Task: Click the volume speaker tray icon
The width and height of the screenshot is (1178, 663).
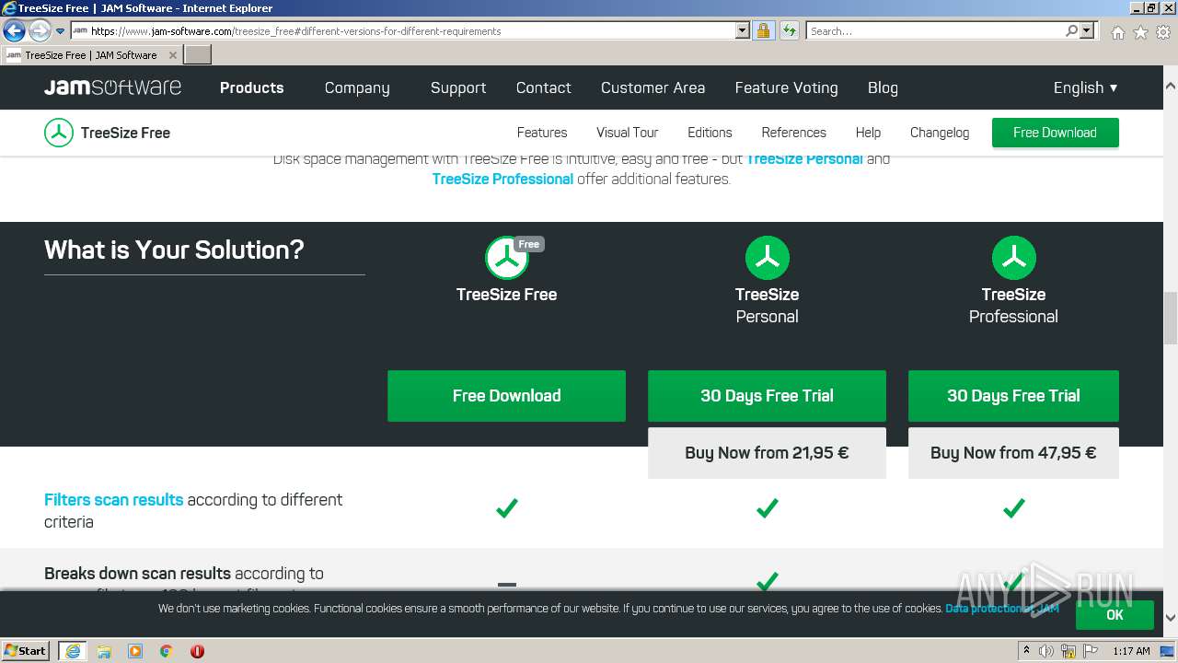Action: point(1046,651)
